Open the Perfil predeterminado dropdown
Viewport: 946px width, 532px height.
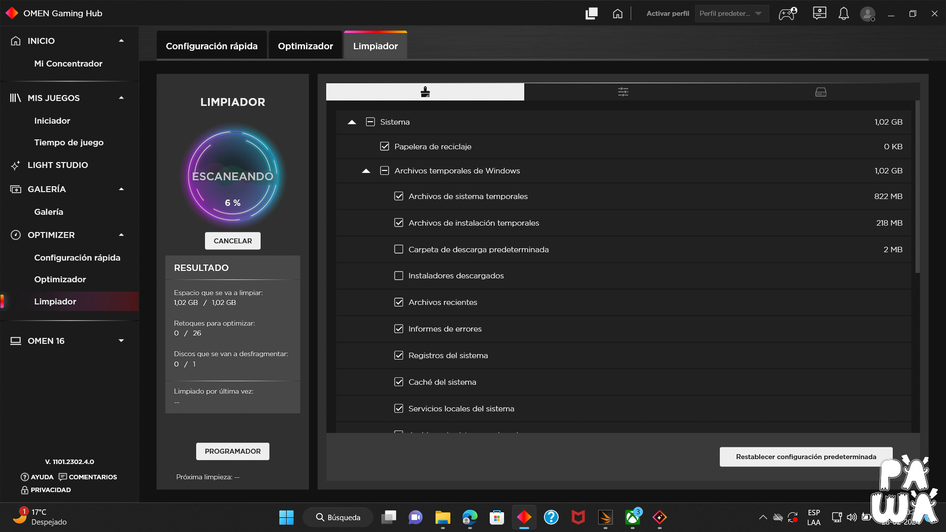click(x=732, y=13)
